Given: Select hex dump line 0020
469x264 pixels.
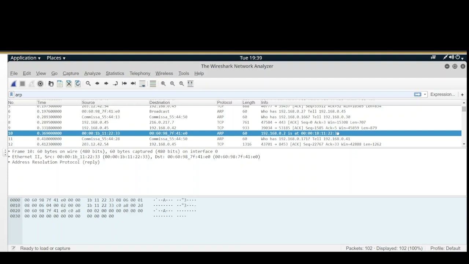Looking at the screenshot, I should tap(104, 211).
